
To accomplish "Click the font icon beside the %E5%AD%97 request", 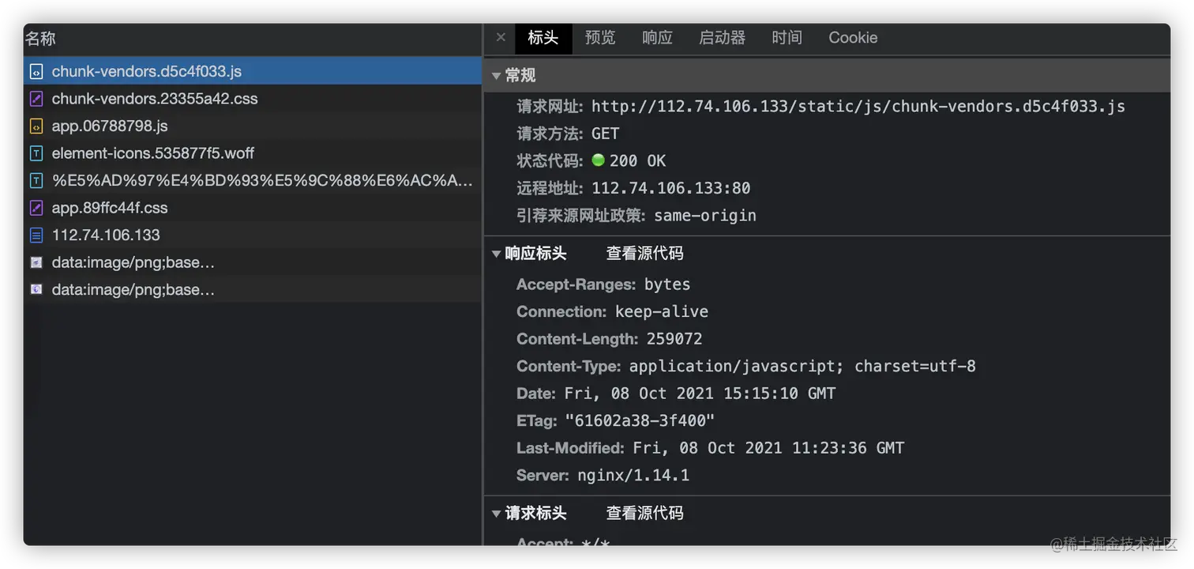I will click(x=36, y=180).
